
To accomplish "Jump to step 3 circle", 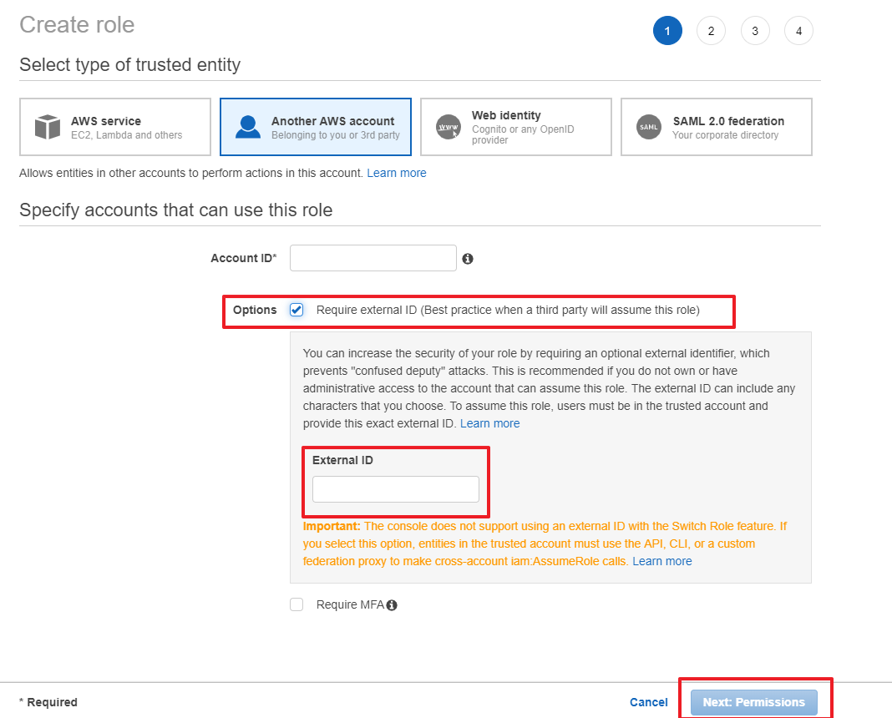I will pyautogui.click(x=755, y=32).
